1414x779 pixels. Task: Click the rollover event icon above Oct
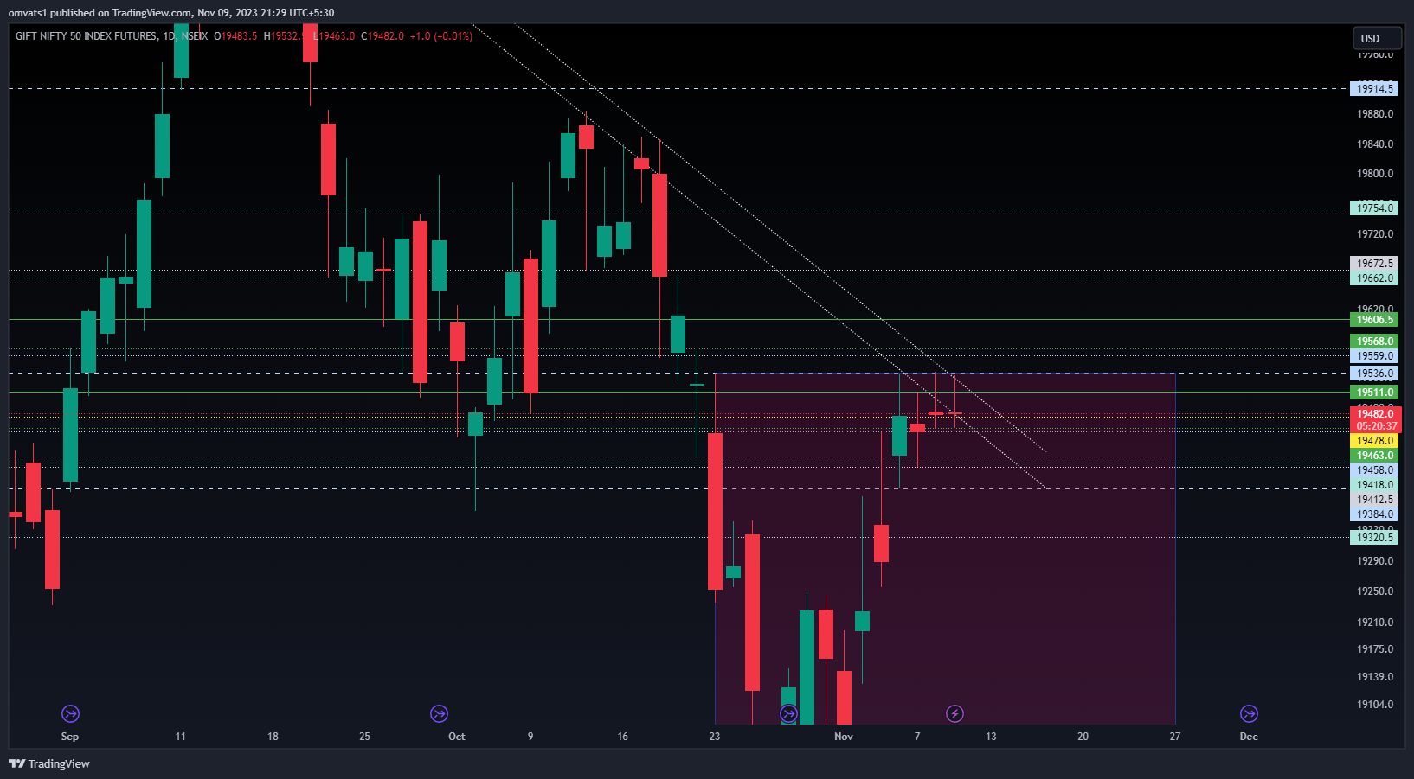click(x=439, y=713)
